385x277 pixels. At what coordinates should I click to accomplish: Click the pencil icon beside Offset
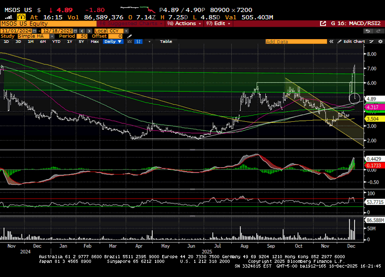(129, 36)
